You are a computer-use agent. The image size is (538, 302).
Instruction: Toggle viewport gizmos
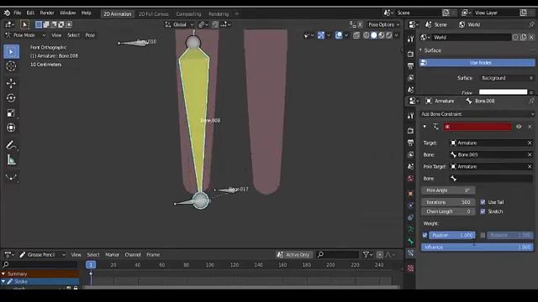pos(321,35)
